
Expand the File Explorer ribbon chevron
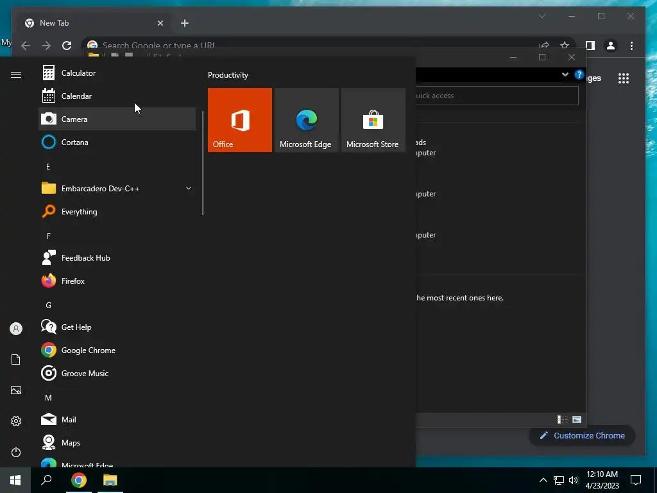point(565,74)
